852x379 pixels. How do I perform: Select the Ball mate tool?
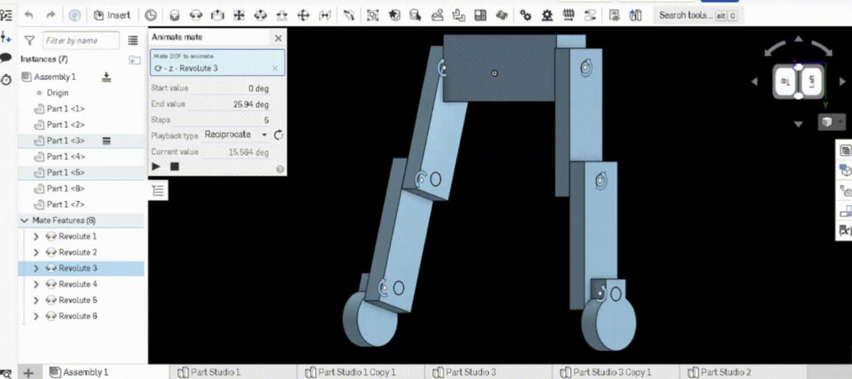pos(302,15)
